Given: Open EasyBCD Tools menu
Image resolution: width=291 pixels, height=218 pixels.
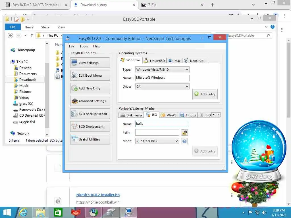Looking at the screenshot, I should click(x=84, y=46).
